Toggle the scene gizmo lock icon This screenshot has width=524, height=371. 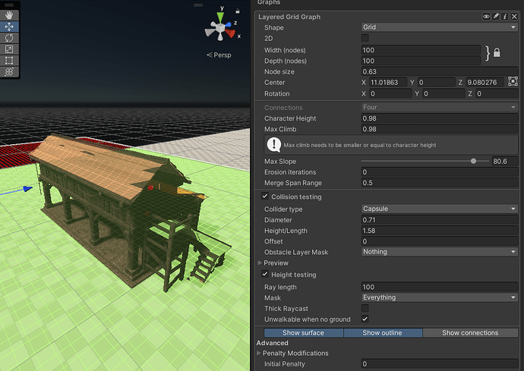pos(237,11)
